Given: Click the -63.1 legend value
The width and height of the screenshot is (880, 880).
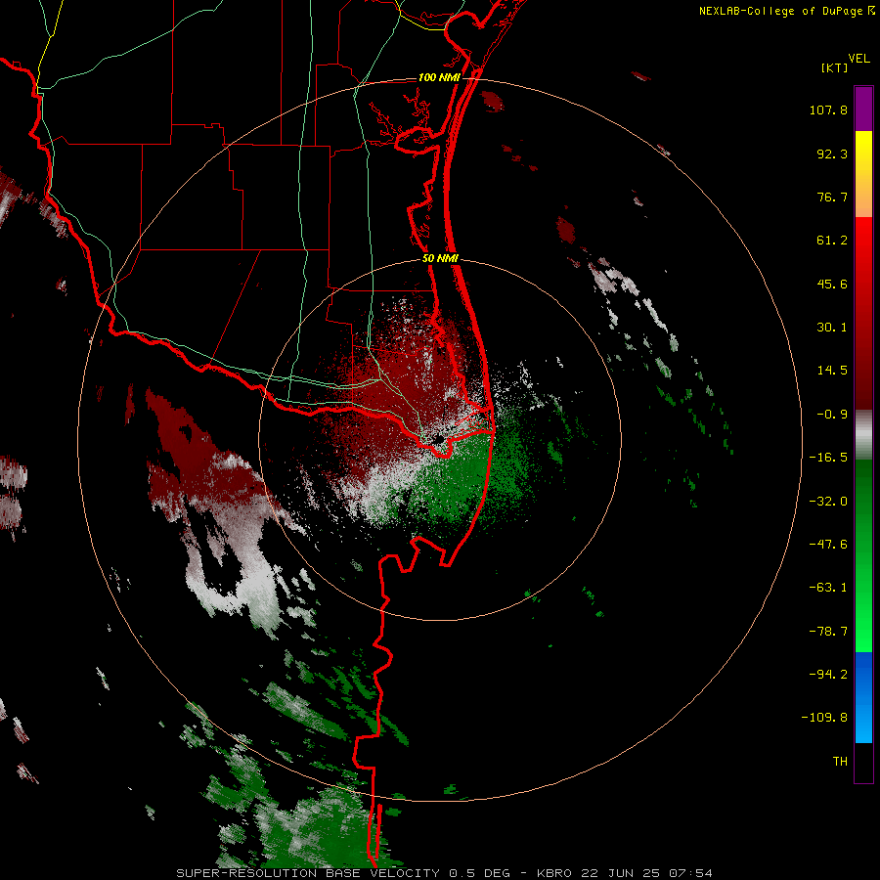Looking at the screenshot, I should click(x=828, y=588).
